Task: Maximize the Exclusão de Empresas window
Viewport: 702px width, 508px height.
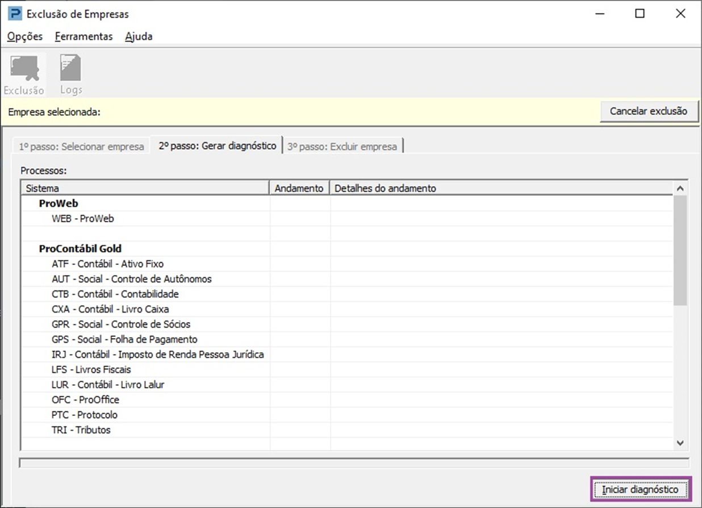Action: point(640,14)
